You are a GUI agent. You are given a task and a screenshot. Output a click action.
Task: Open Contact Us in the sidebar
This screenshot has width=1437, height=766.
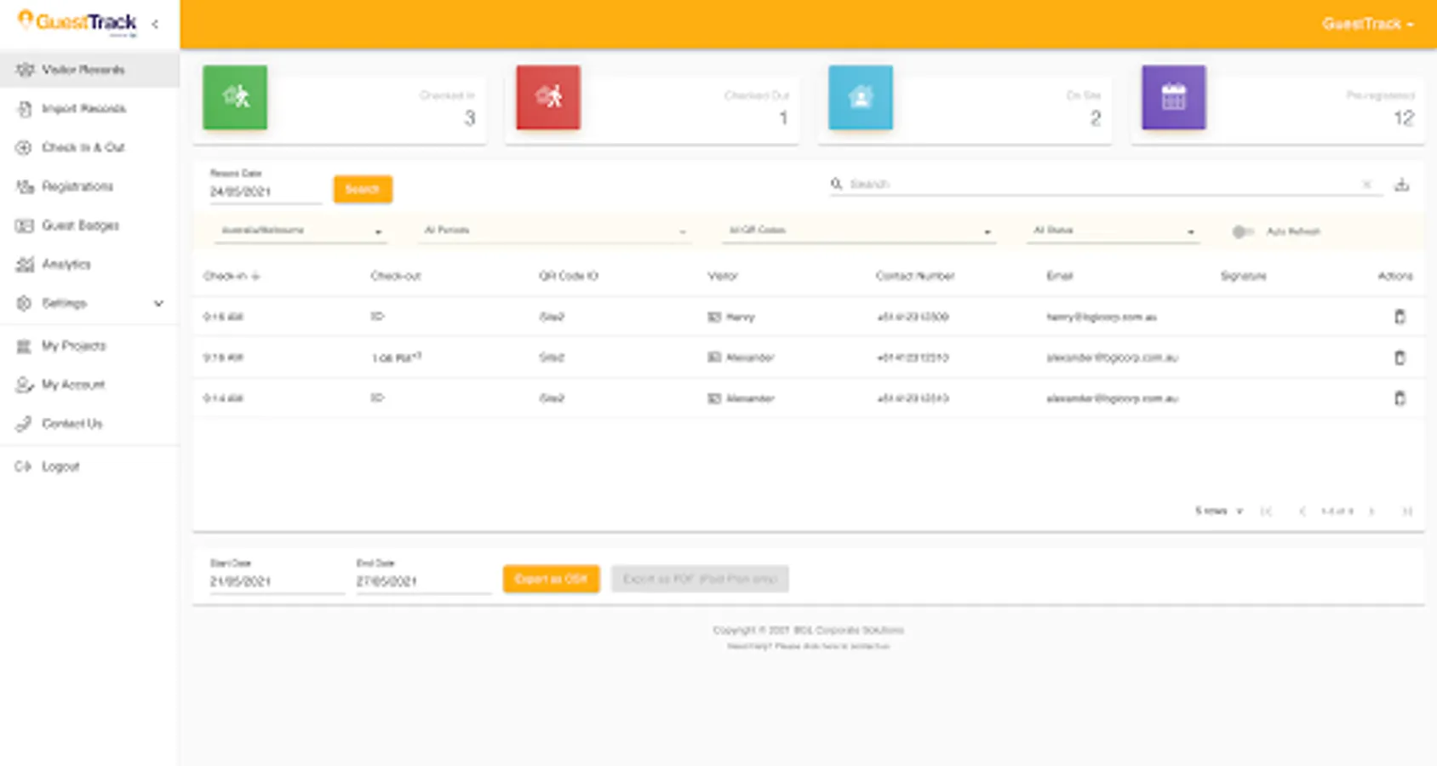tap(89, 424)
